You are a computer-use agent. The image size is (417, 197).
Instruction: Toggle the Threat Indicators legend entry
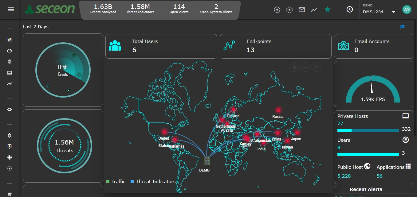pyautogui.click(x=153, y=182)
